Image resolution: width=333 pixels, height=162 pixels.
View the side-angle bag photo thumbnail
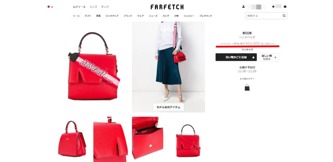coord(72,139)
